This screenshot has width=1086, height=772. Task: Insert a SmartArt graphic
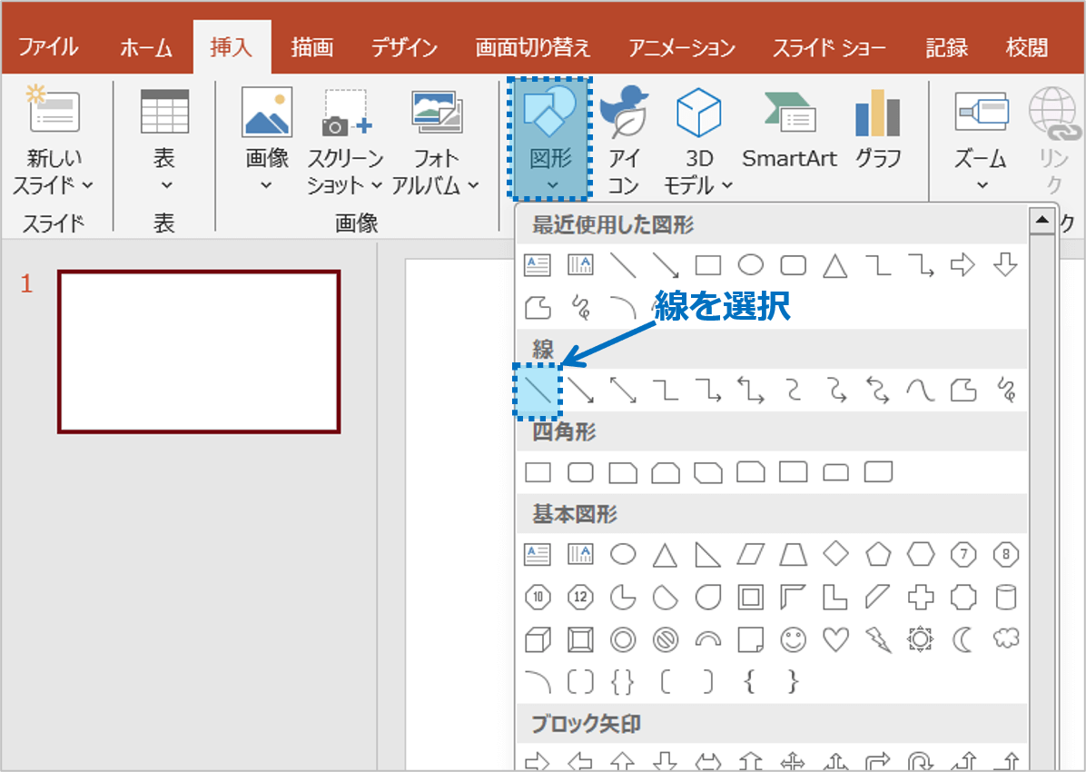[790, 130]
